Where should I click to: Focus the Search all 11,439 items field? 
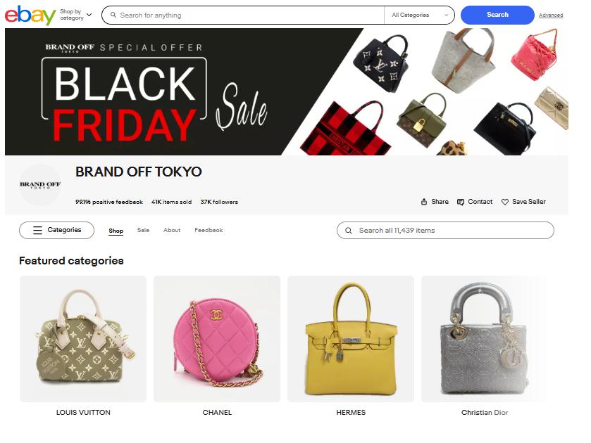click(x=445, y=231)
